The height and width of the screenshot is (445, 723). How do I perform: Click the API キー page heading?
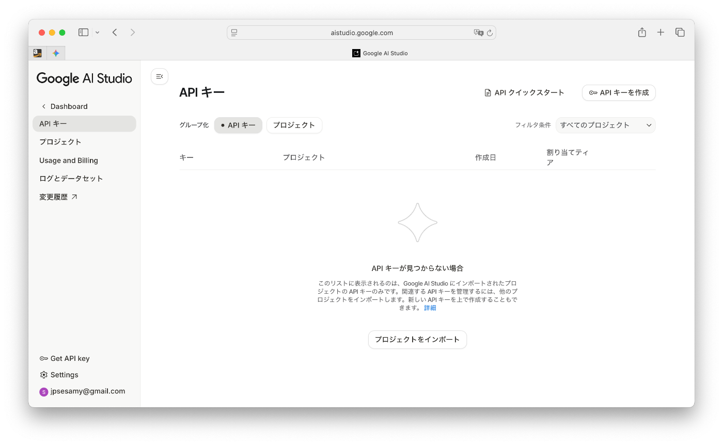pyautogui.click(x=202, y=93)
